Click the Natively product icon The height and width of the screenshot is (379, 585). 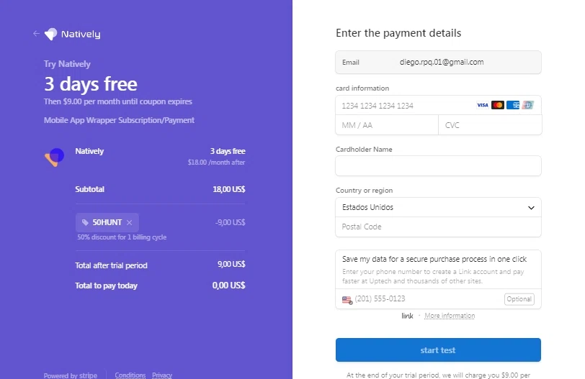(55, 157)
